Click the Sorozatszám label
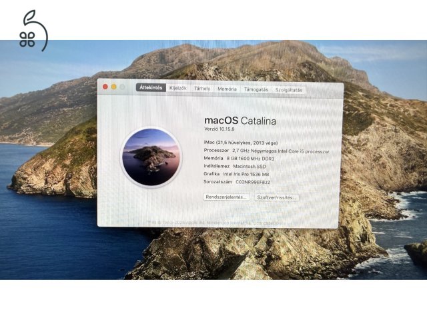The width and height of the screenshot is (427, 320). click(218, 181)
